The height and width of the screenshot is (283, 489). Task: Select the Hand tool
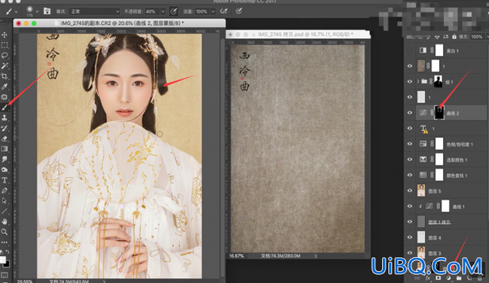point(4,221)
